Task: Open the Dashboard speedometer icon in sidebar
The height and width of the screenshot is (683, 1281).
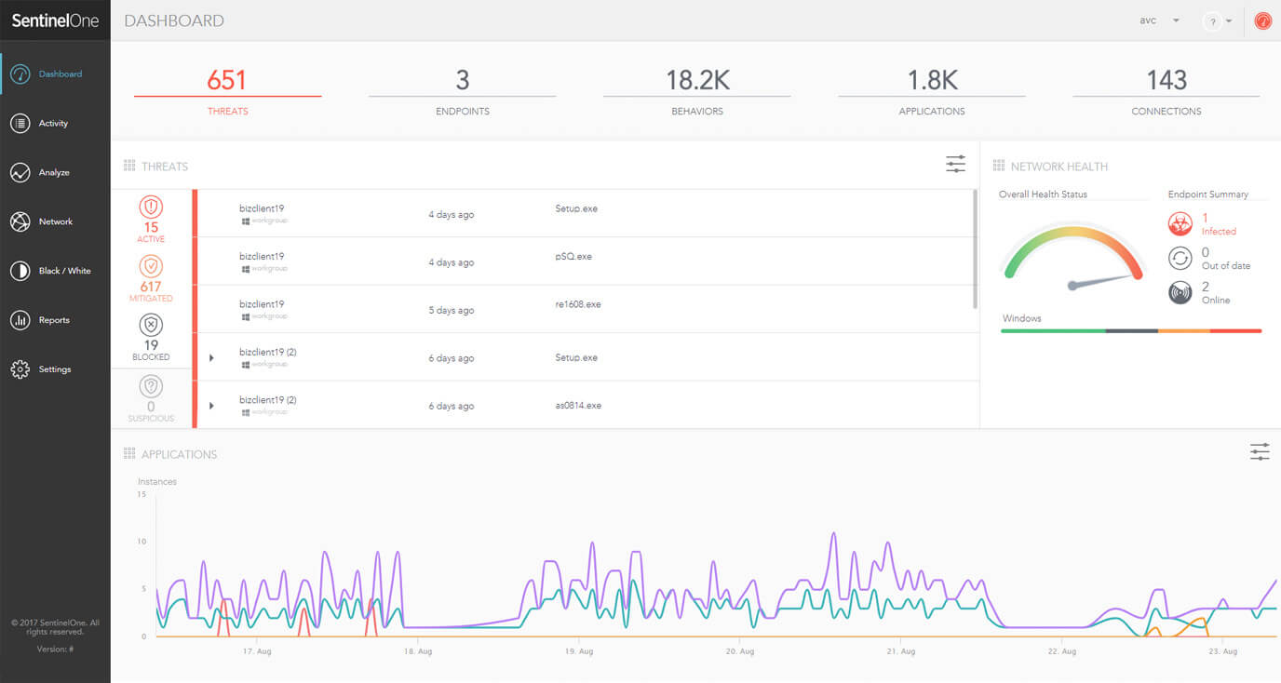Action: tap(20, 74)
